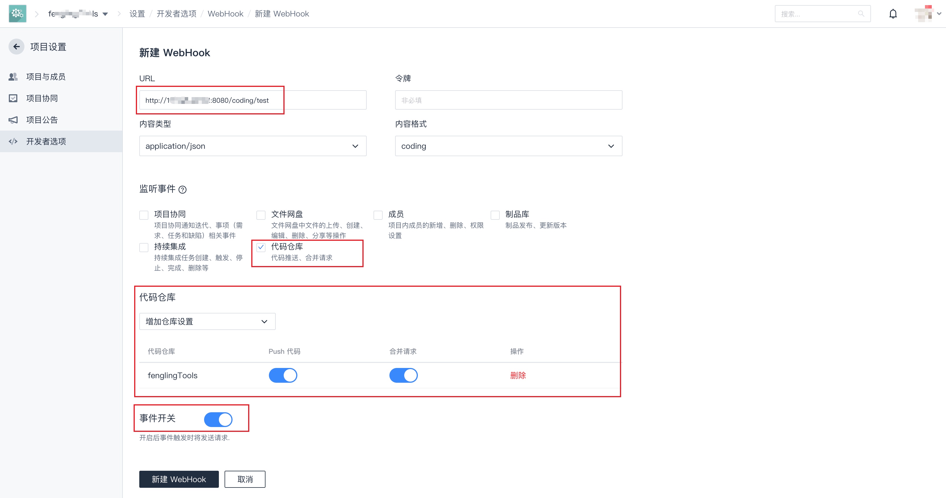Click the red 删除 link
The height and width of the screenshot is (498, 946).
tap(518, 375)
